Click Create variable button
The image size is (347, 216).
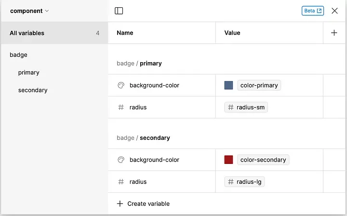(x=148, y=203)
